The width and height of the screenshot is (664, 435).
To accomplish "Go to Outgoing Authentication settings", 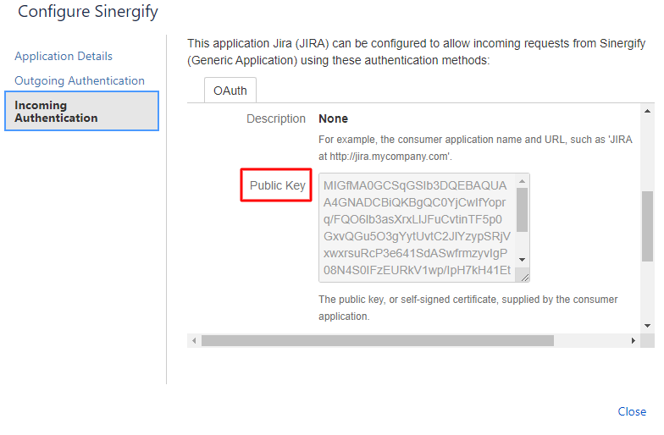I will pyautogui.click(x=80, y=81).
